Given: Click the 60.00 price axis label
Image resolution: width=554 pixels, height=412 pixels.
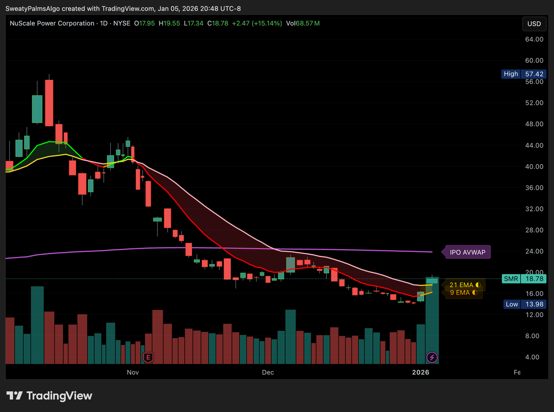Looking at the screenshot, I should tap(533, 60).
